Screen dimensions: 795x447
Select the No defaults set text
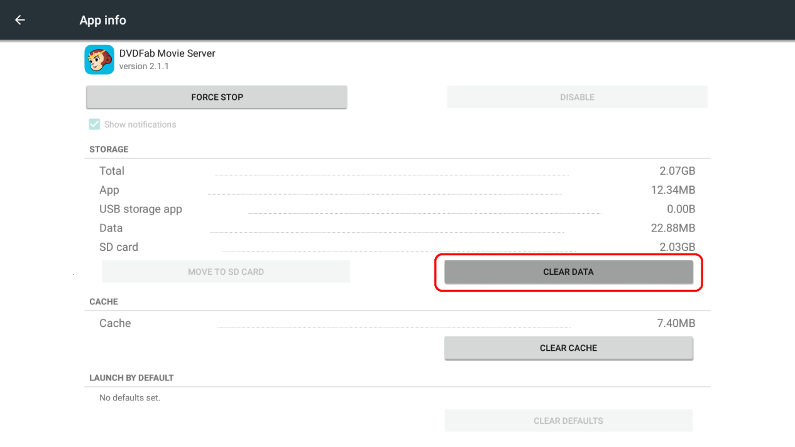click(x=129, y=398)
